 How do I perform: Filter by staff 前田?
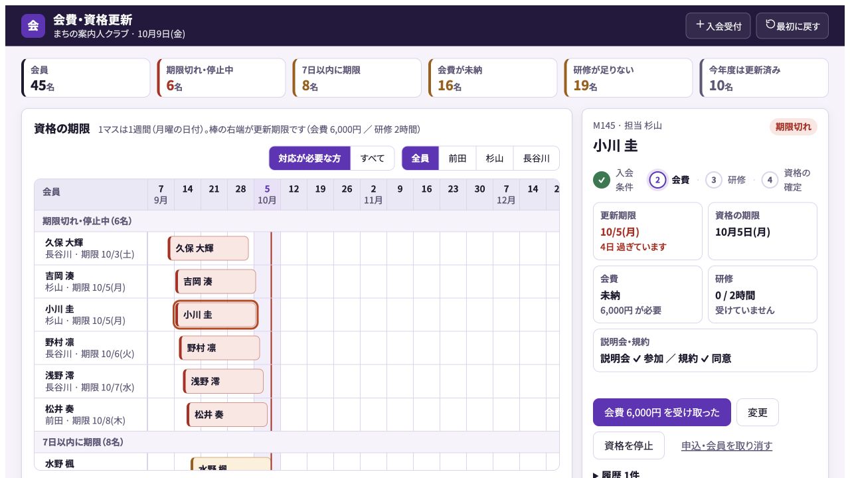[x=458, y=159]
